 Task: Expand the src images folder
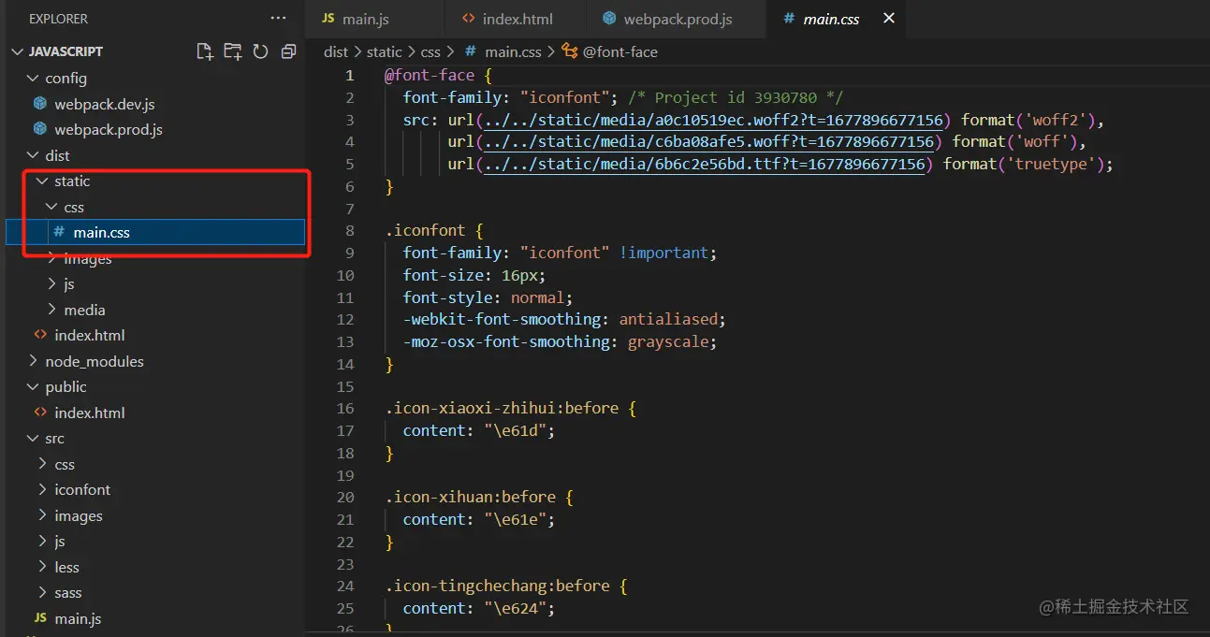click(x=42, y=515)
